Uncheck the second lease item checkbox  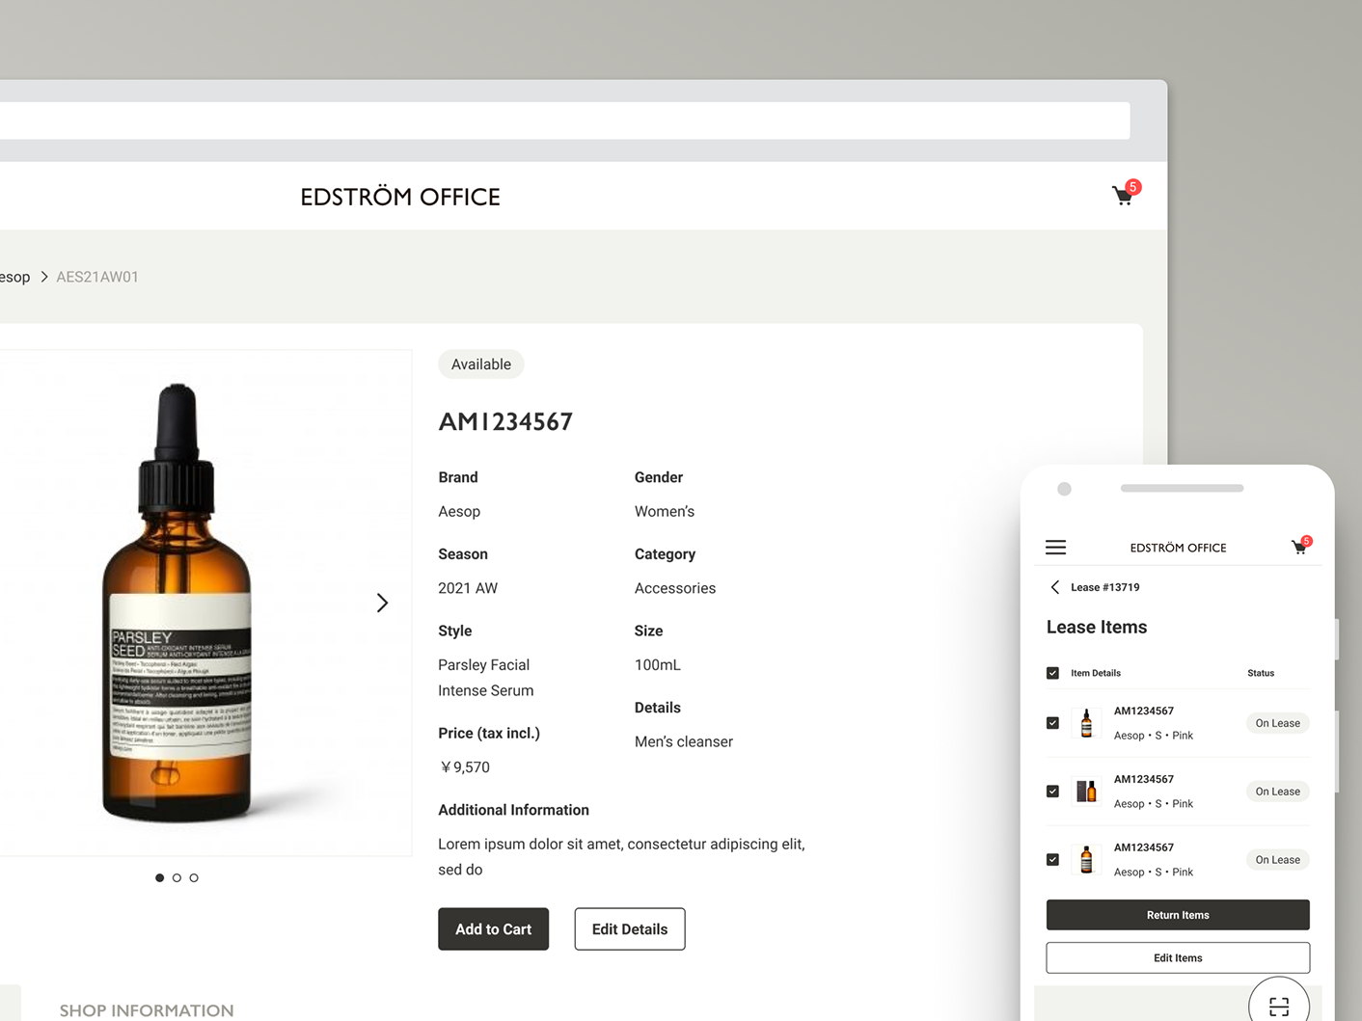point(1052,792)
